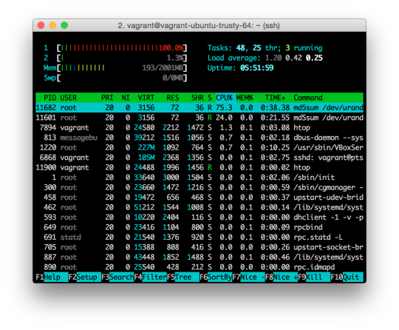The height and width of the screenshot is (330, 399).
Task: Click VIRT value 227M for PID 1220
Action: coord(146,147)
